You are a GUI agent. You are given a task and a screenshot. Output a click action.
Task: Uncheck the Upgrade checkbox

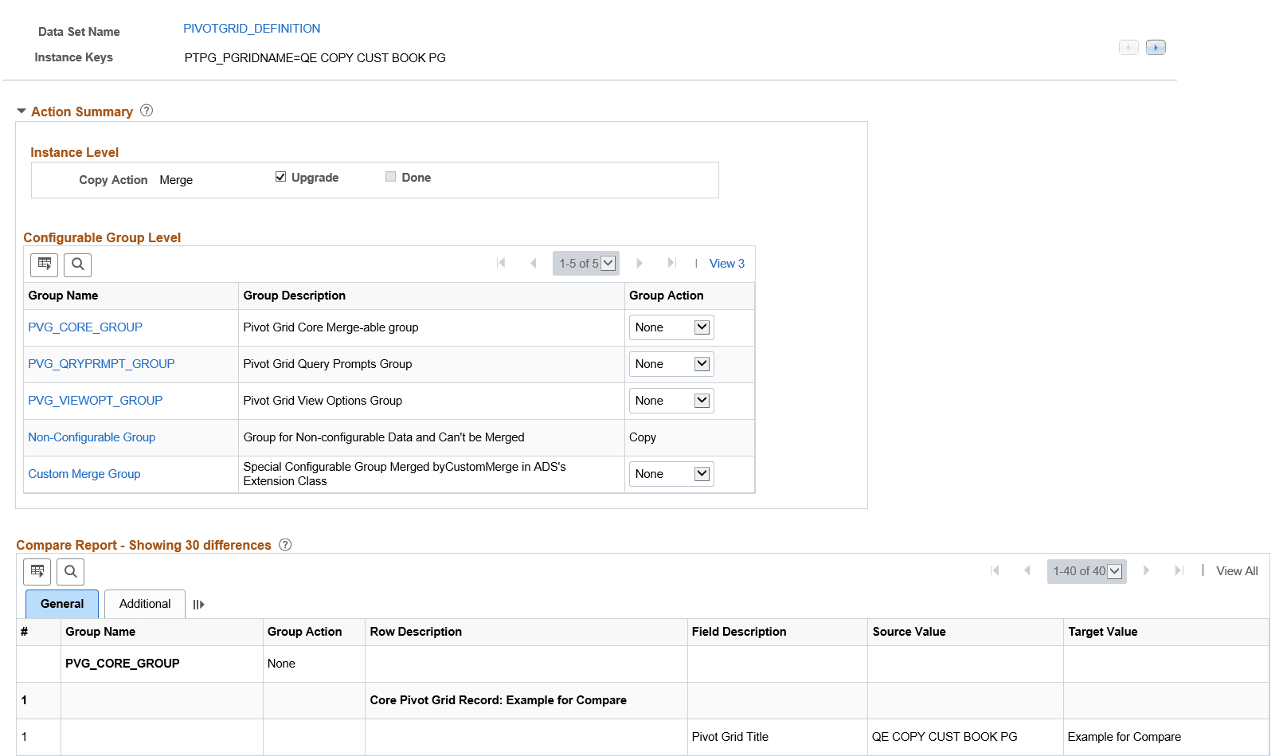[x=280, y=176]
